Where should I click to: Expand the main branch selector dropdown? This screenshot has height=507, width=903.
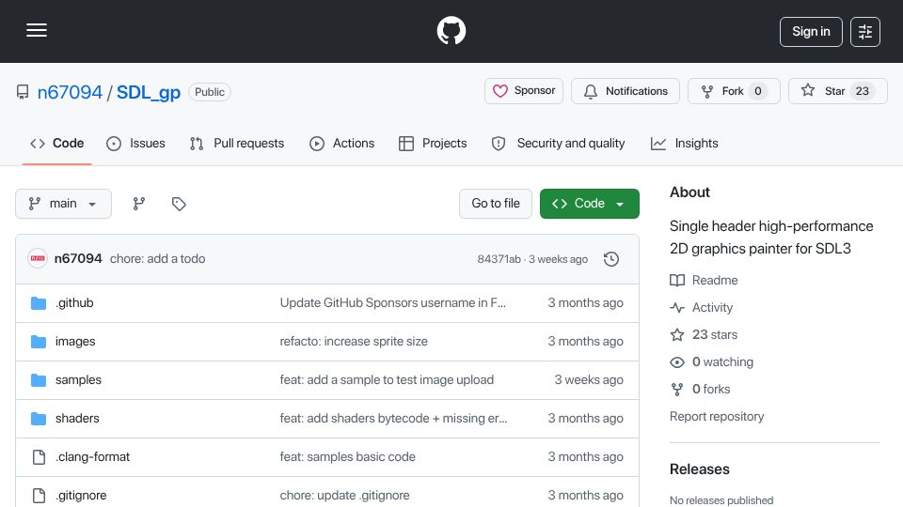pyautogui.click(x=63, y=204)
